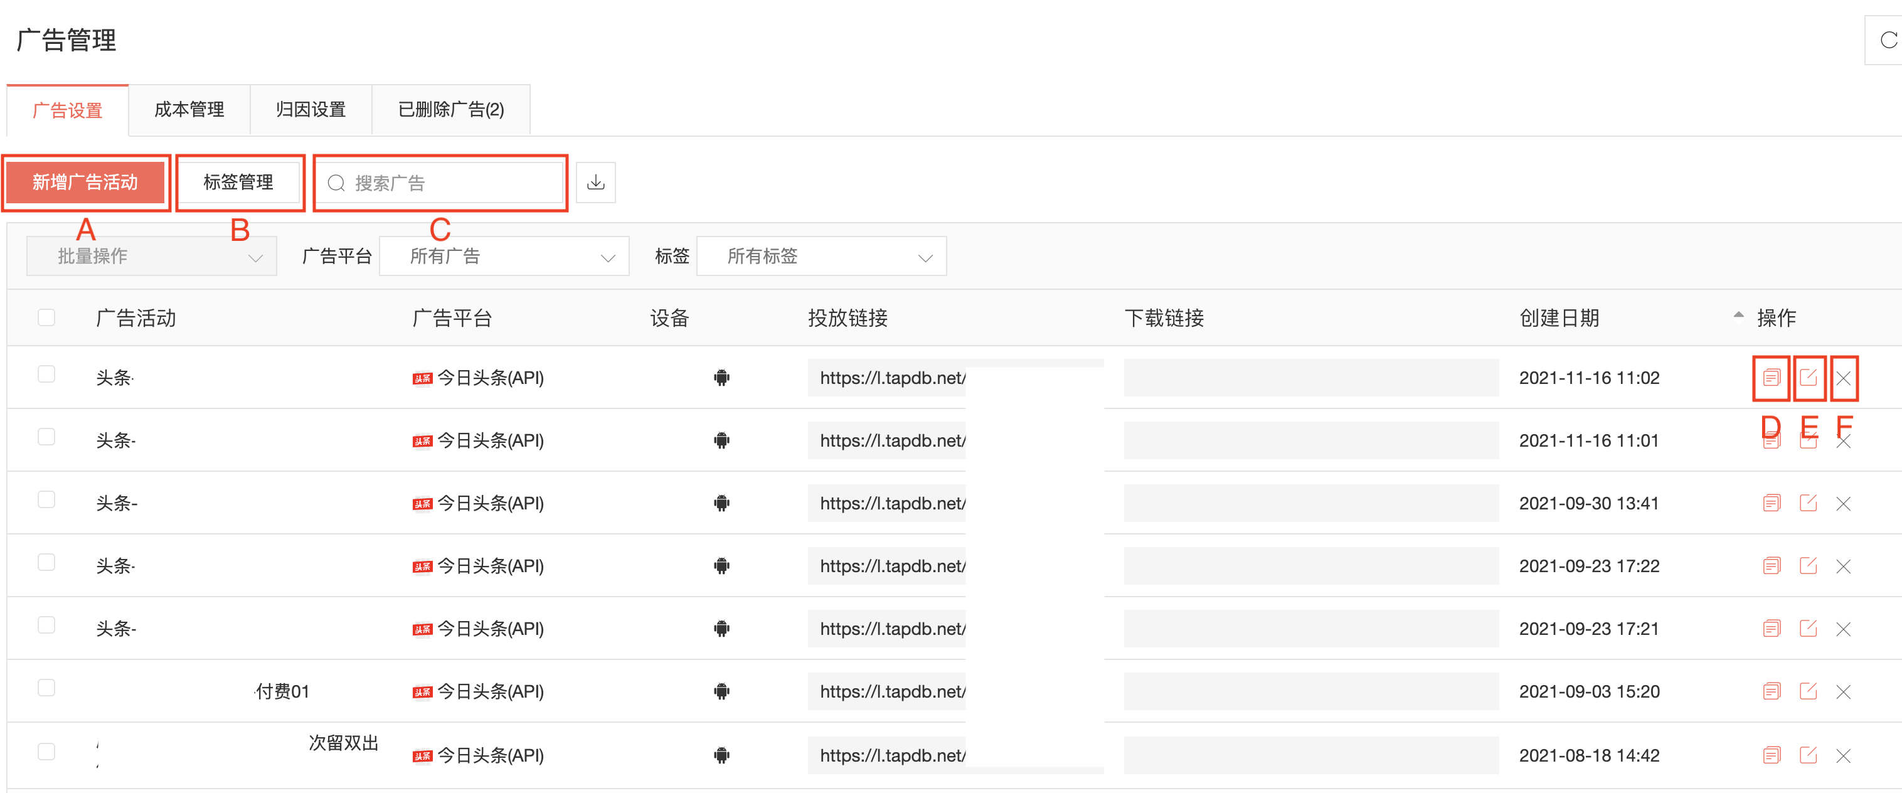
Task: Open the 所有标签 tag filter dropdown
Action: tap(821, 256)
